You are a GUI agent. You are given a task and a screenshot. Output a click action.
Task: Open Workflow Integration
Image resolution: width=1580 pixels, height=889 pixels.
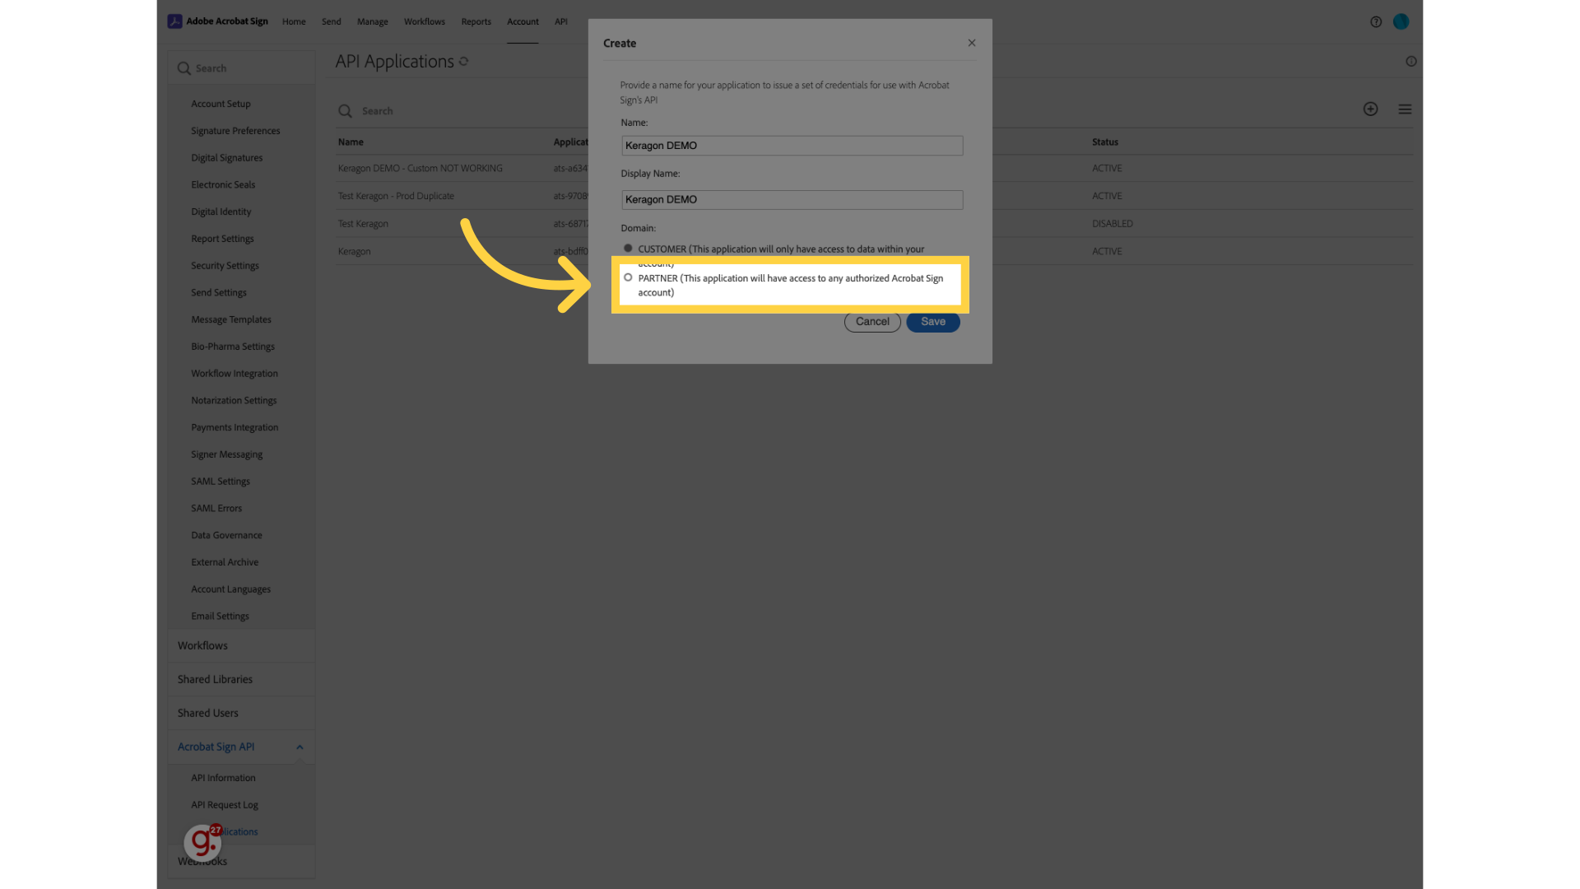(235, 374)
